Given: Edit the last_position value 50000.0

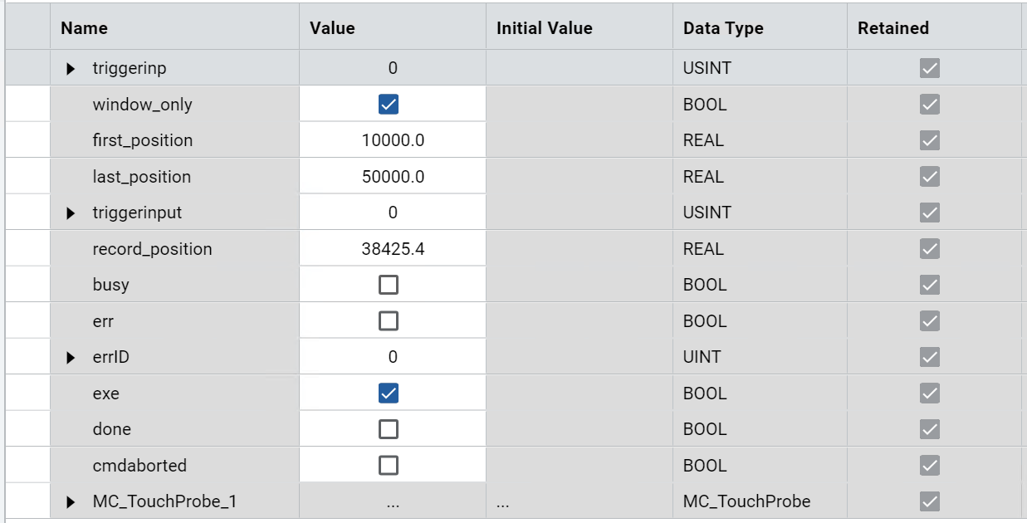Looking at the screenshot, I should [393, 177].
